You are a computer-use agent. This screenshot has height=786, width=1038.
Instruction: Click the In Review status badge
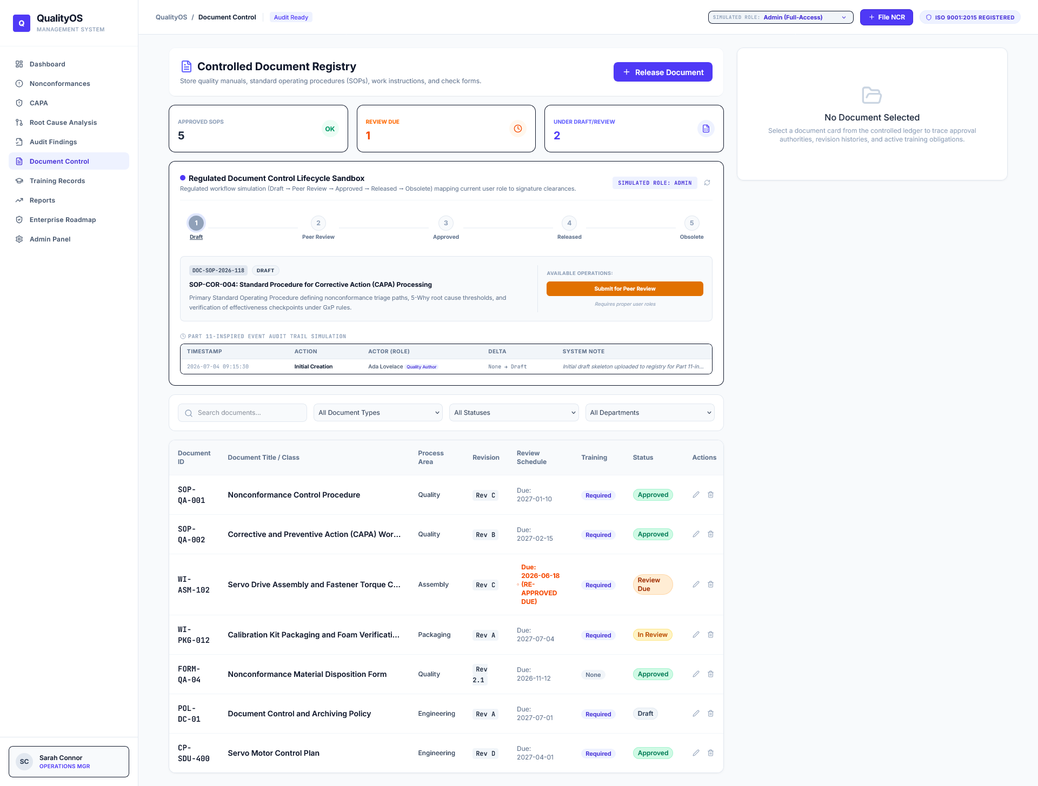coord(653,635)
